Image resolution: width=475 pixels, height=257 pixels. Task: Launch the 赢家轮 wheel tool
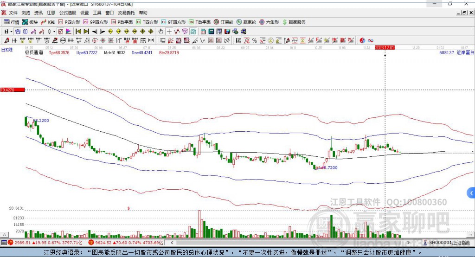coord(246,22)
